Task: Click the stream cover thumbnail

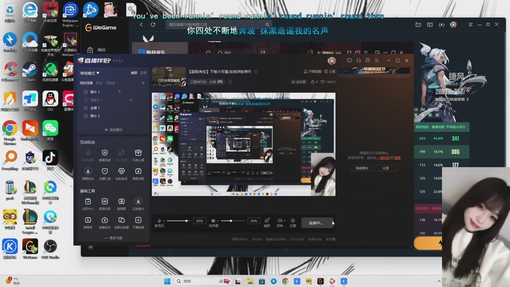Action: pyautogui.click(x=169, y=77)
